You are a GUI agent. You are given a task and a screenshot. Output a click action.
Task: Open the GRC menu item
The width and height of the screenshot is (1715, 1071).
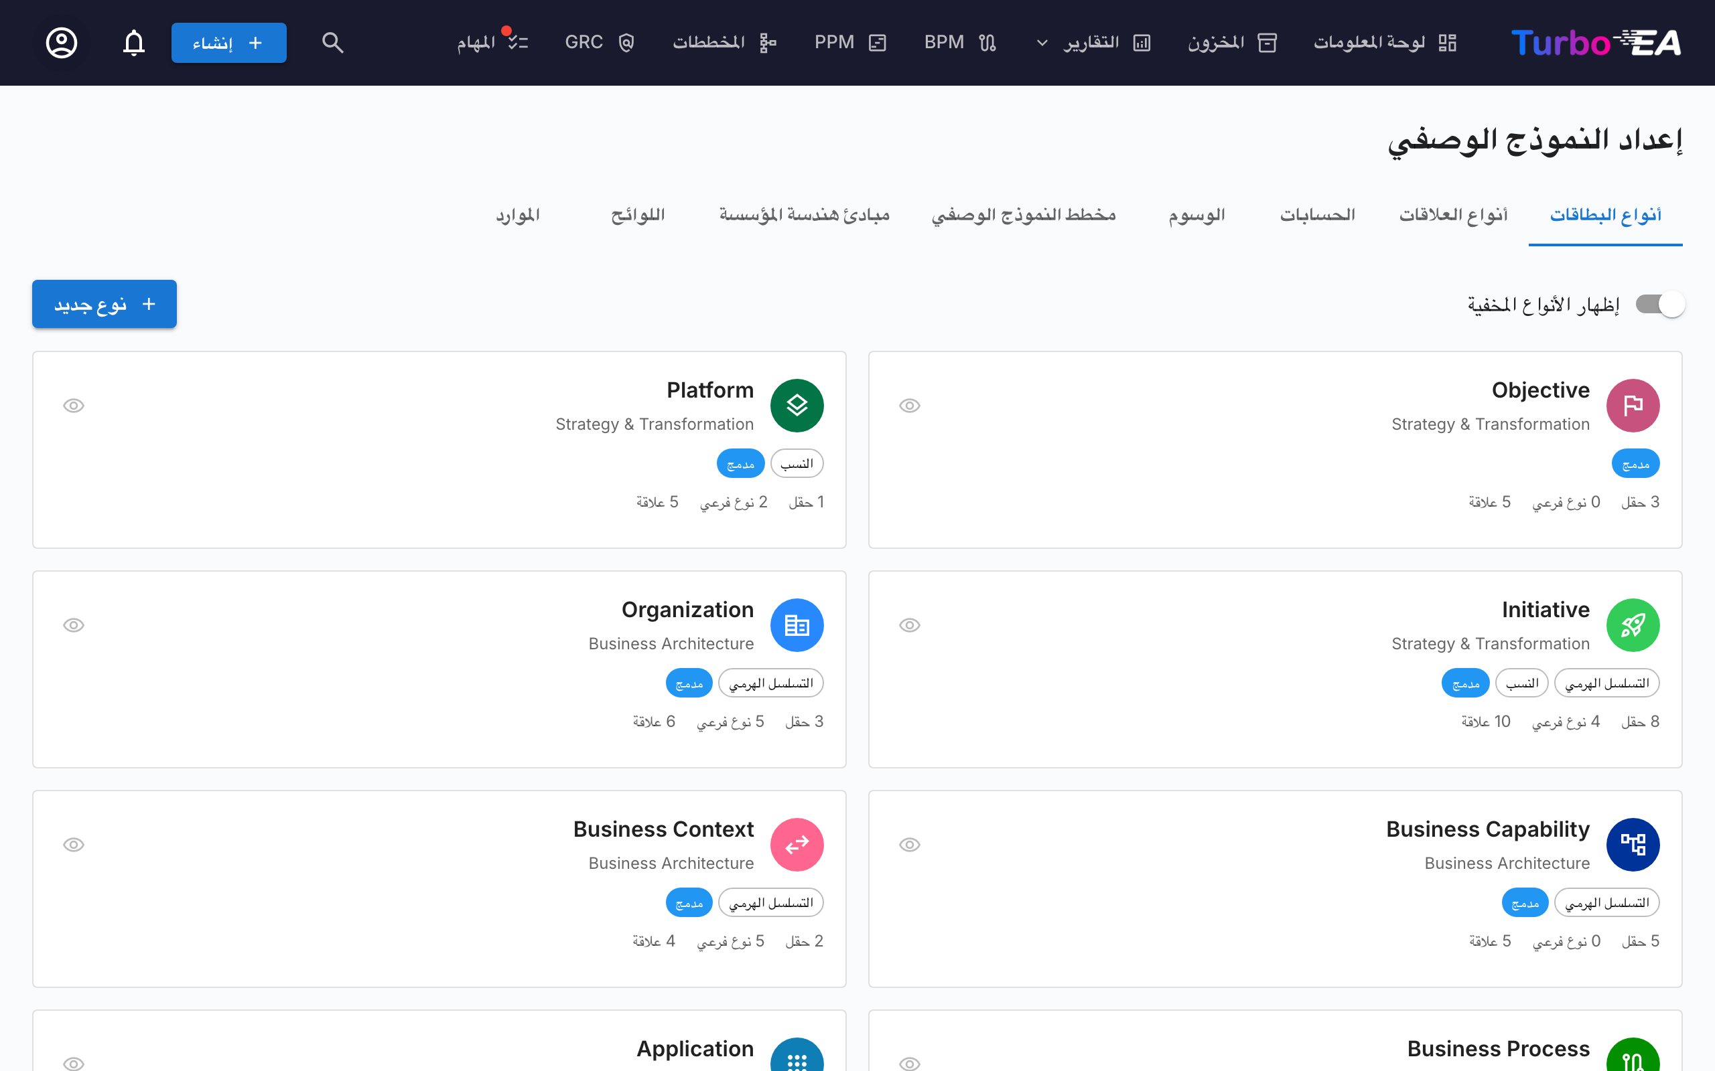[x=600, y=42]
